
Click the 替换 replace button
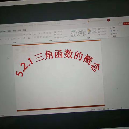[114, 31]
